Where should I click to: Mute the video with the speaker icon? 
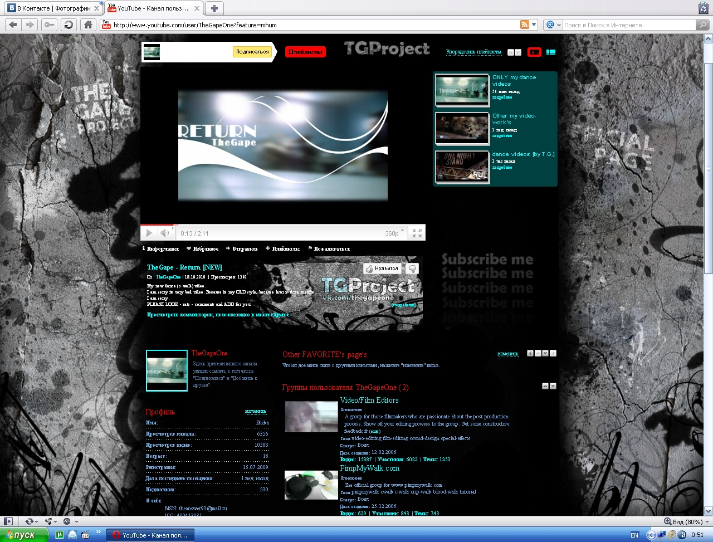tap(165, 233)
